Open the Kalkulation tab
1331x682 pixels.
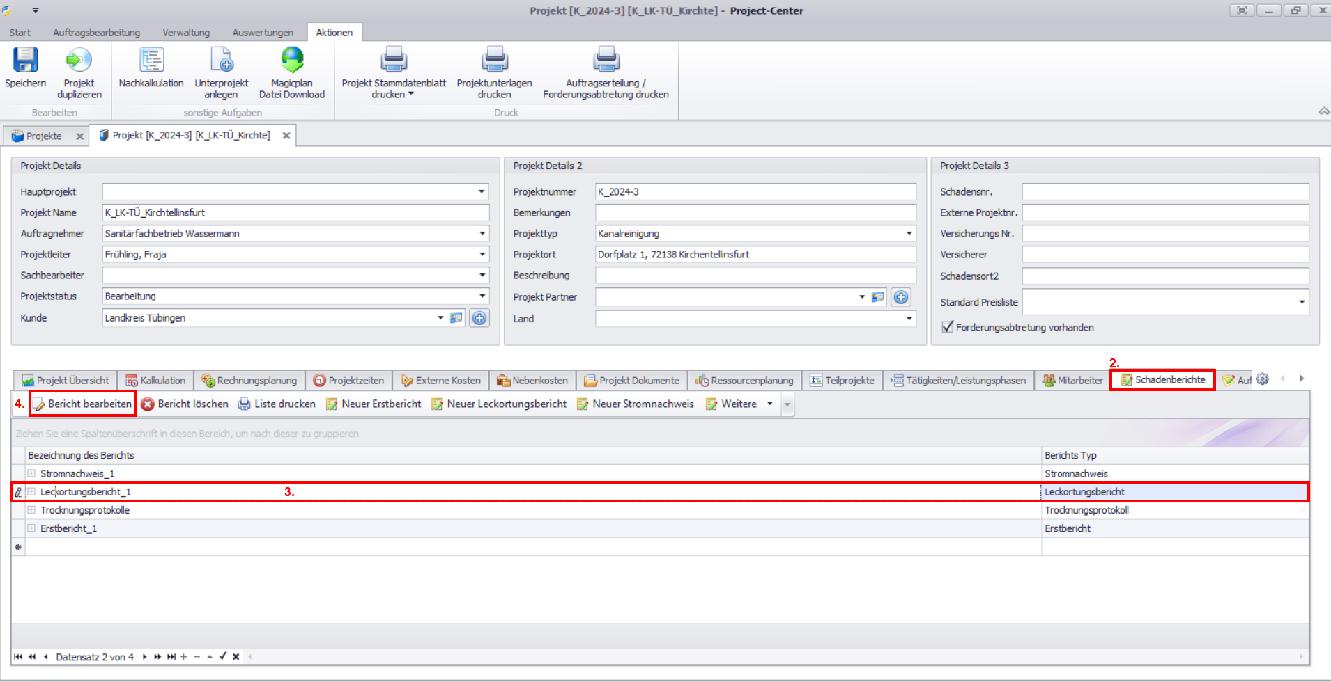click(155, 381)
